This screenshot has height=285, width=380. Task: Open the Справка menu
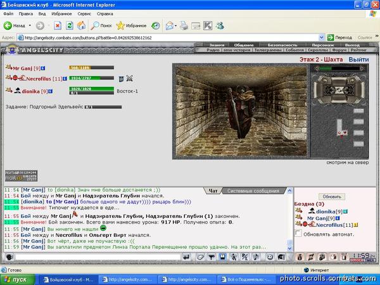(x=105, y=14)
